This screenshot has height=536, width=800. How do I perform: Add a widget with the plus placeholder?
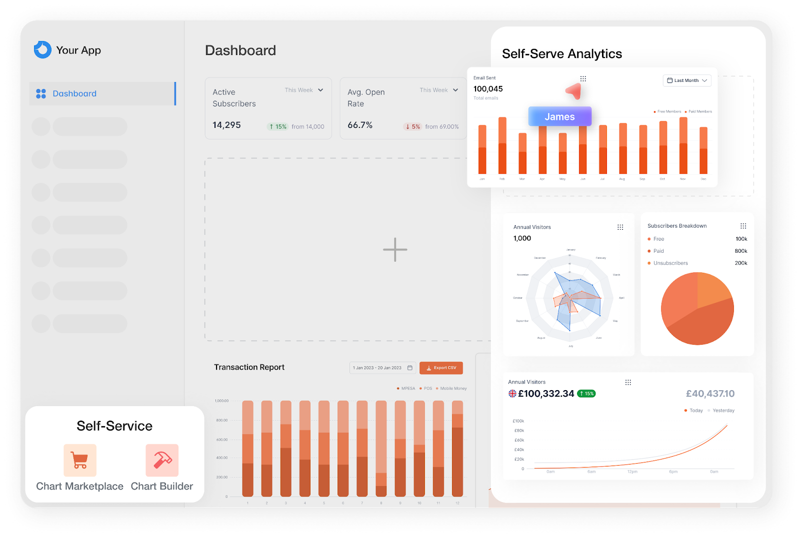click(x=395, y=249)
